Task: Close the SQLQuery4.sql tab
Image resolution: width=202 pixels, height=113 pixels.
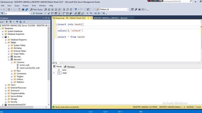Action: tap(91, 18)
